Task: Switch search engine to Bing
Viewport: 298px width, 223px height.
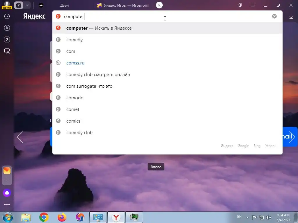Action: pos(257,146)
